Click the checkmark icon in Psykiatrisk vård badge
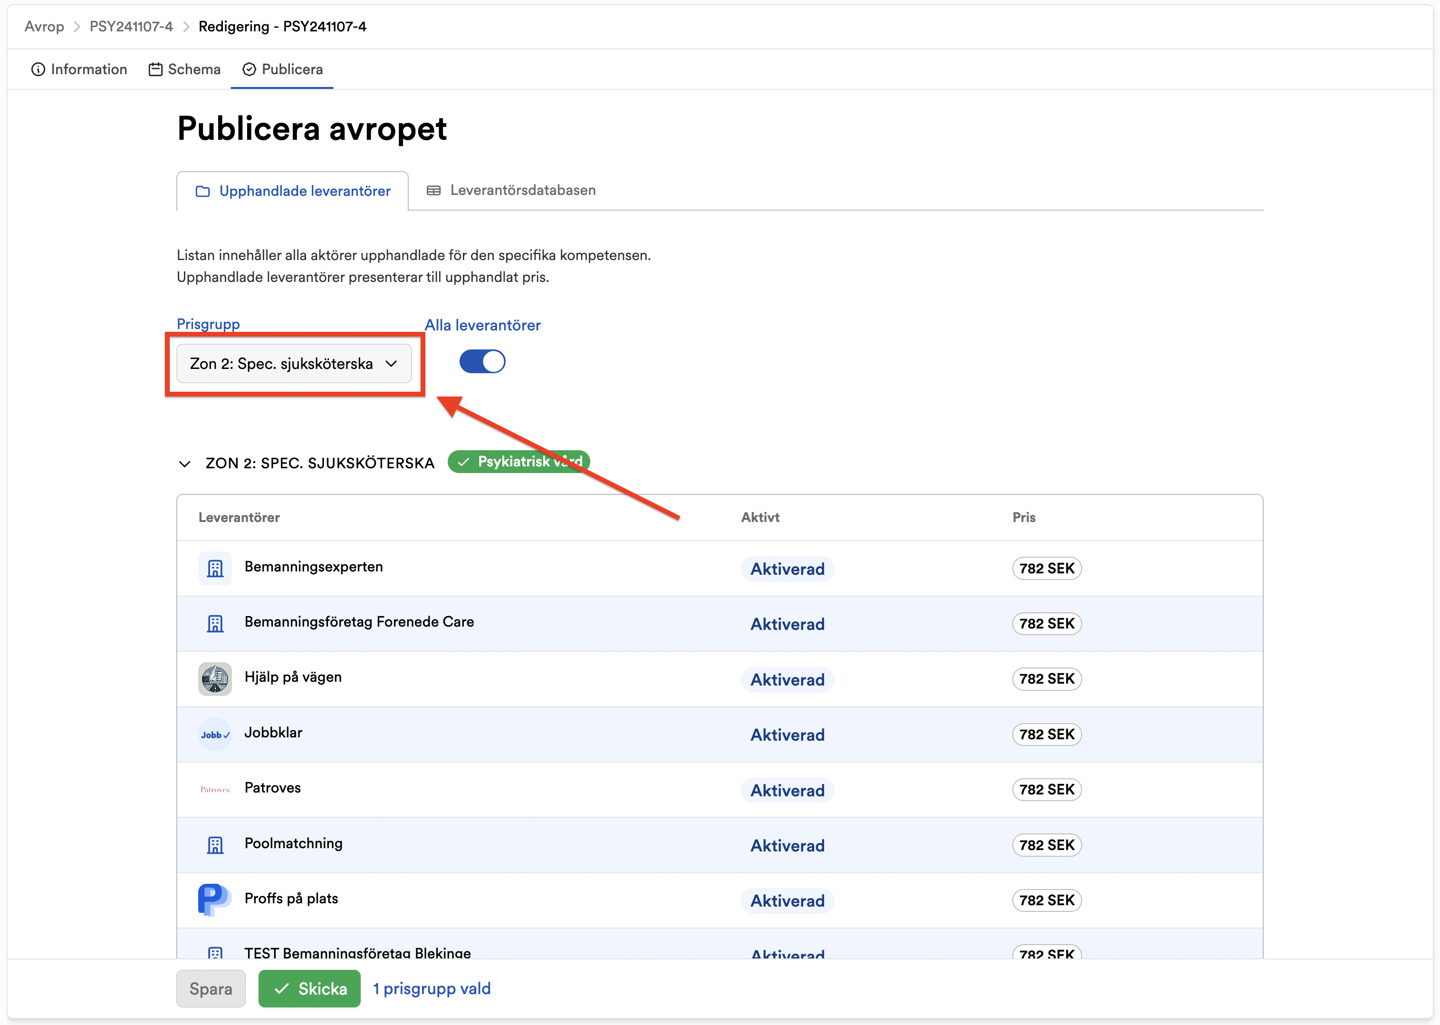 (463, 462)
